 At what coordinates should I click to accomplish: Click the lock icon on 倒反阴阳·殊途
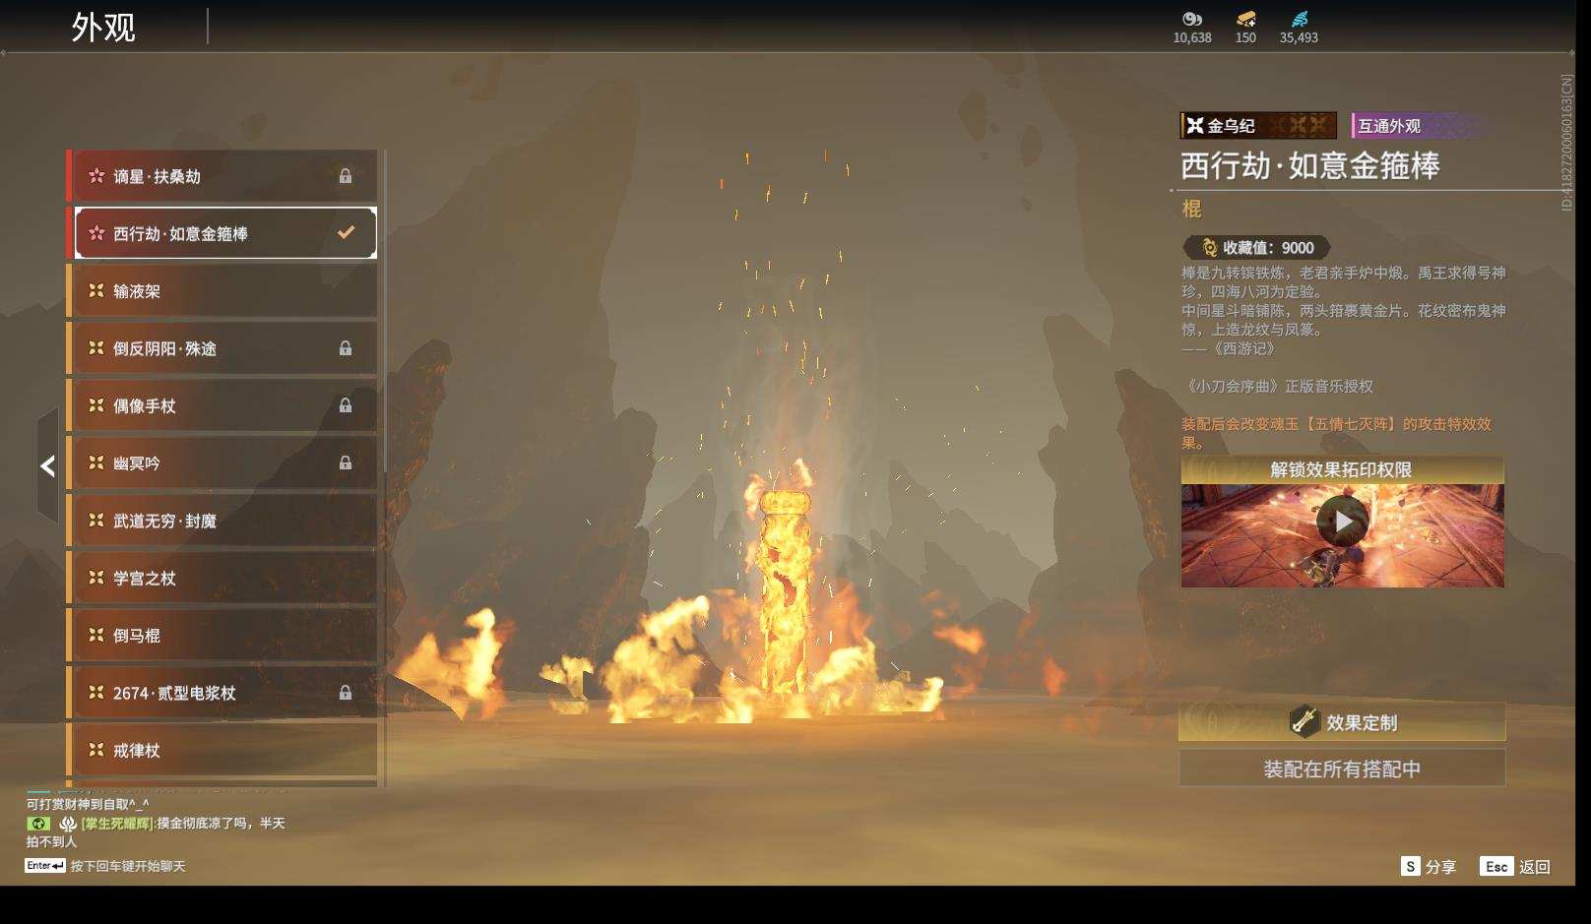click(x=346, y=348)
